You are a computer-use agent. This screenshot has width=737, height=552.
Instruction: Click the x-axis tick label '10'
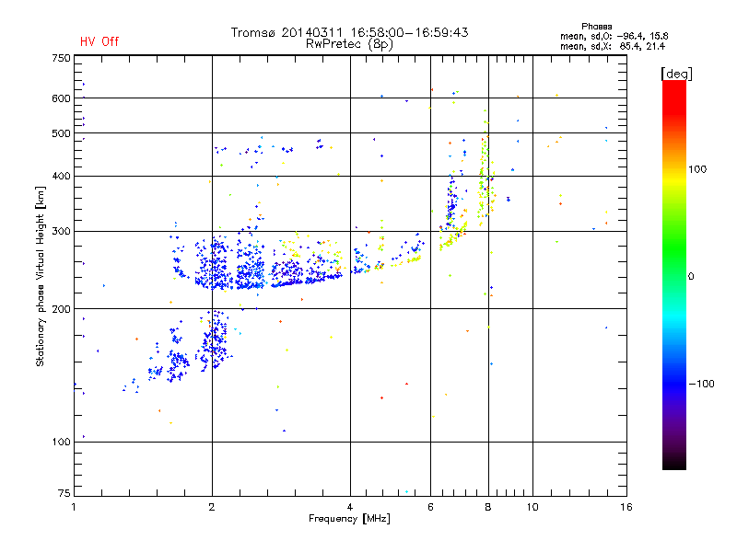pyautogui.click(x=532, y=507)
